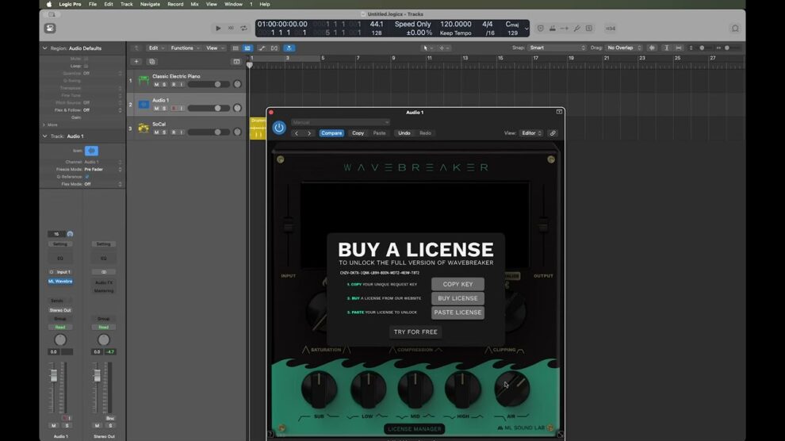The image size is (785, 441).
Task: Solo the SoCal track
Action: pyautogui.click(x=164, y=132)
